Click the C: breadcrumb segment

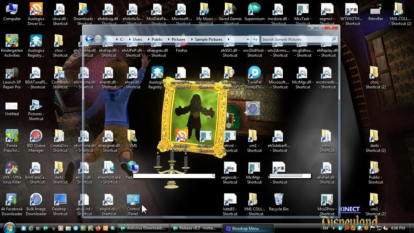122,39
